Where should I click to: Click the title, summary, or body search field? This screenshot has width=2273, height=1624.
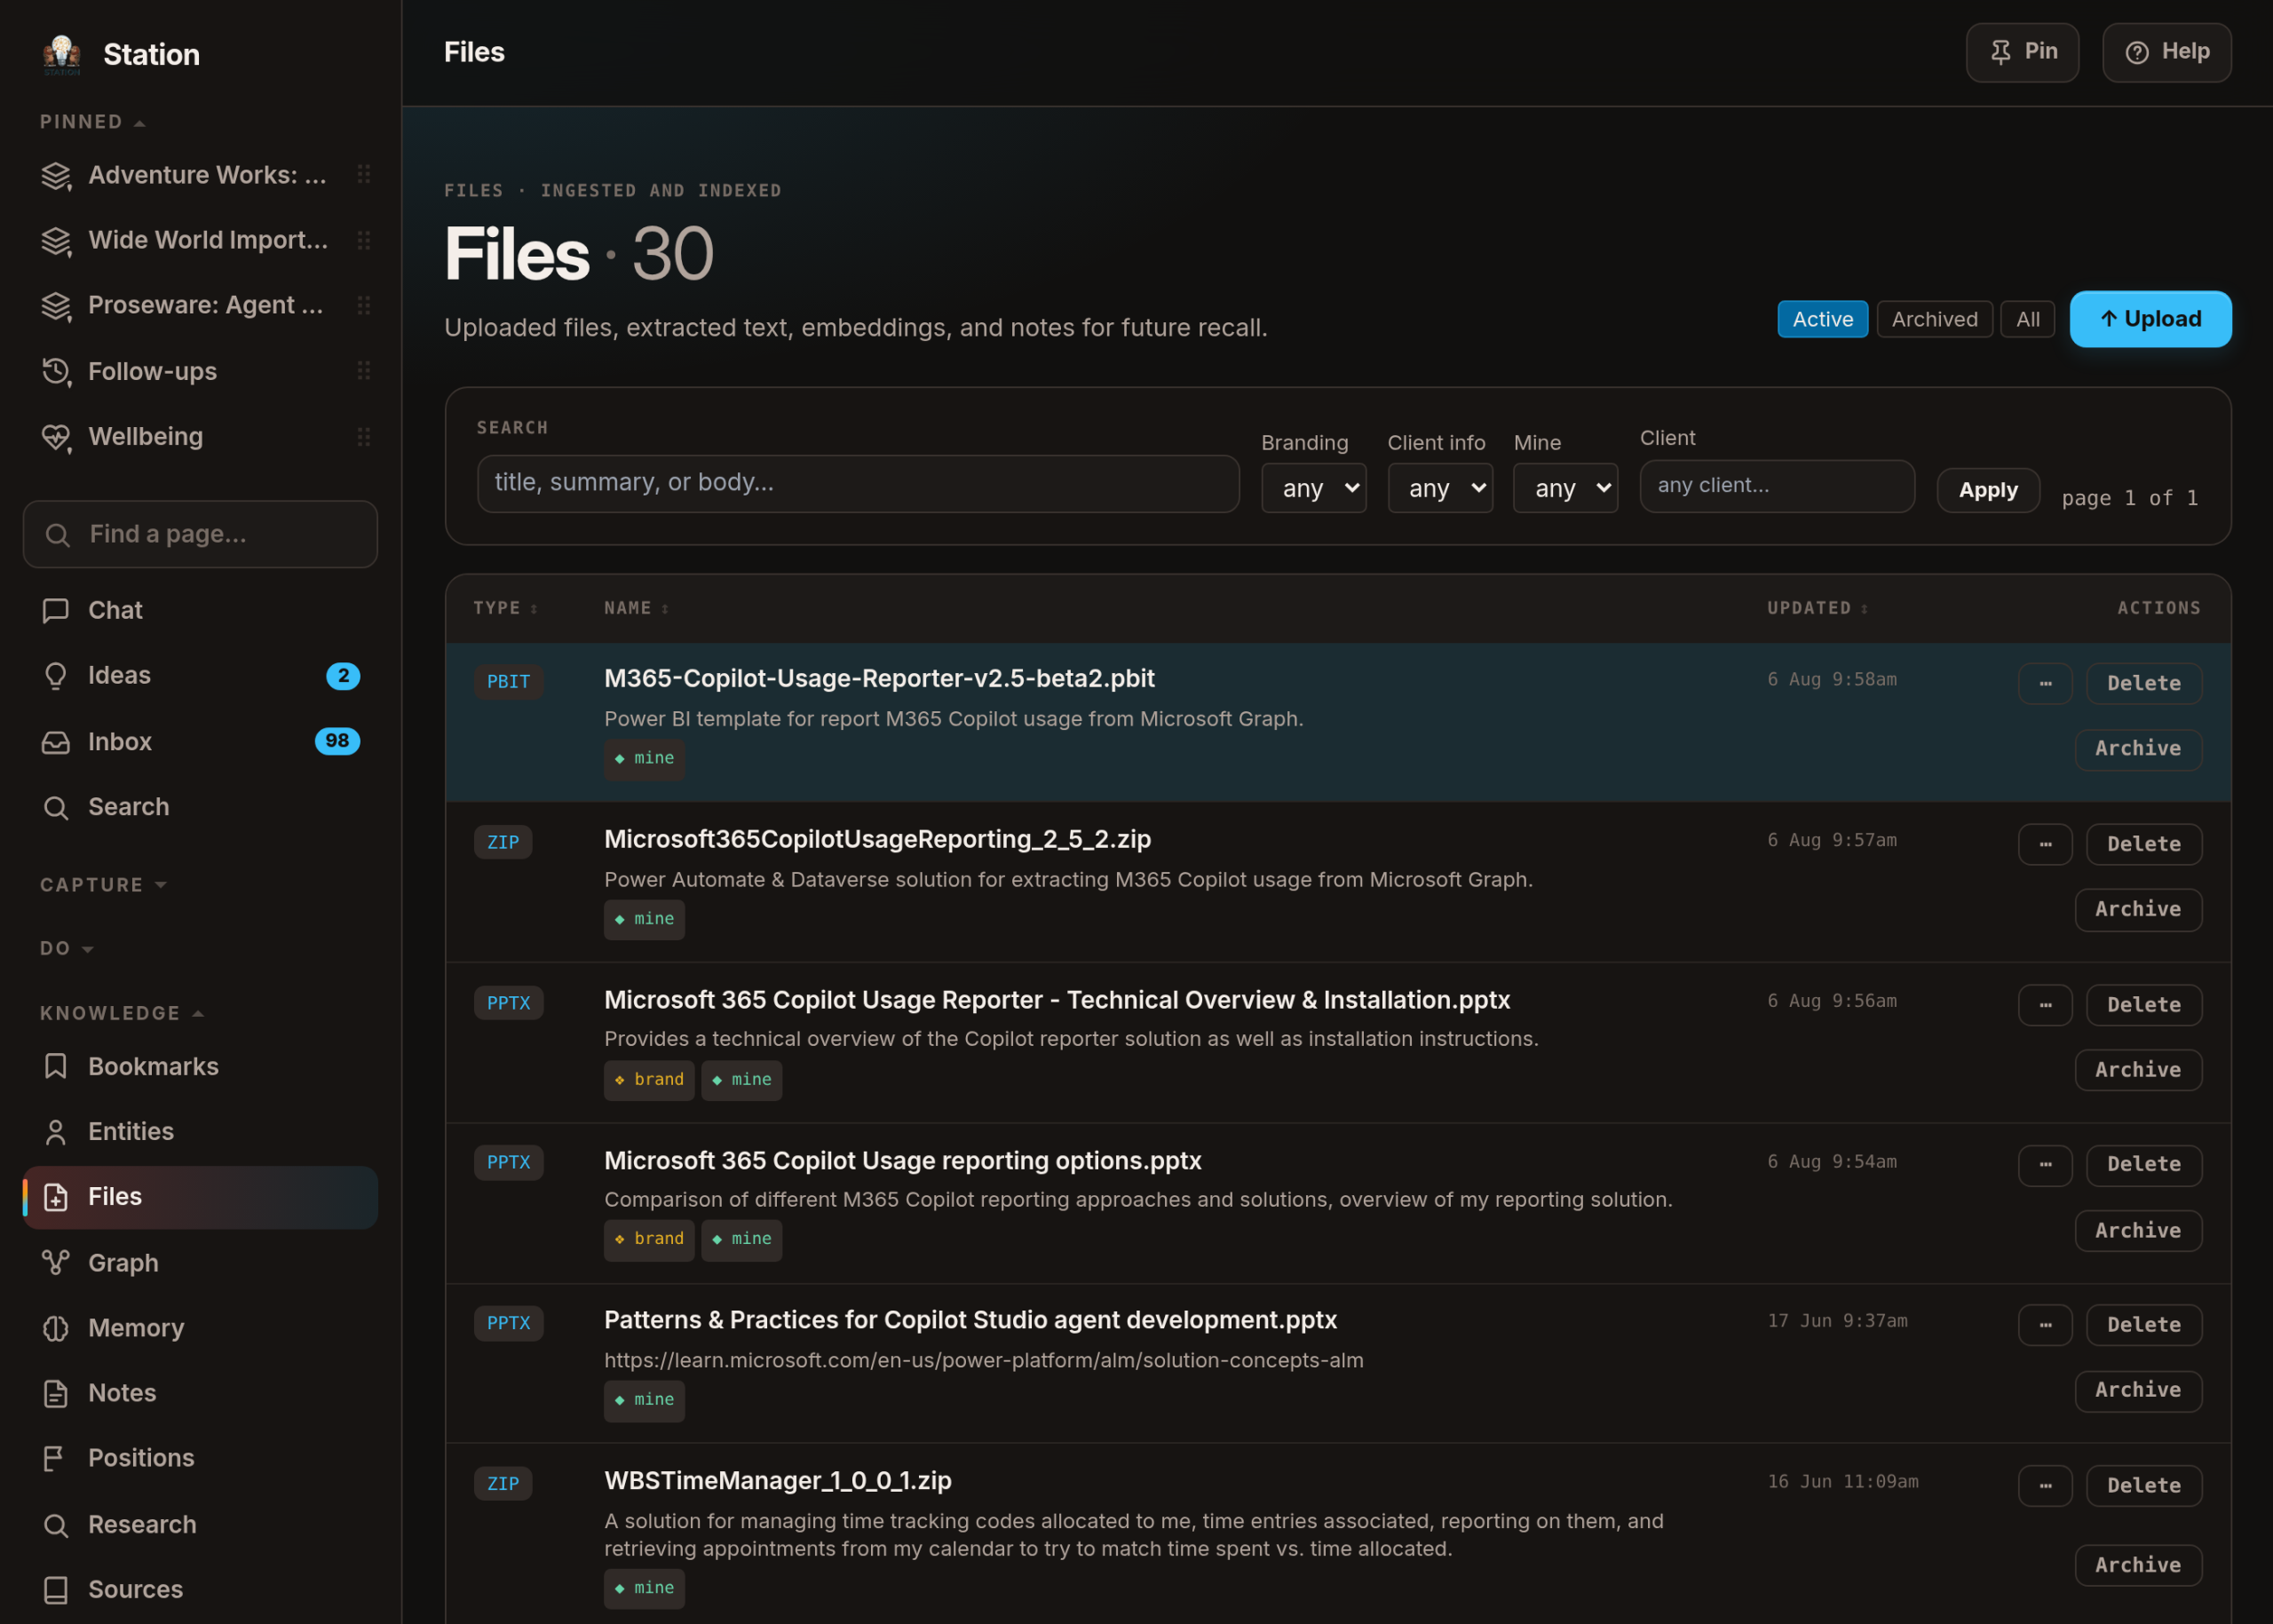click(x=858, y=483)
